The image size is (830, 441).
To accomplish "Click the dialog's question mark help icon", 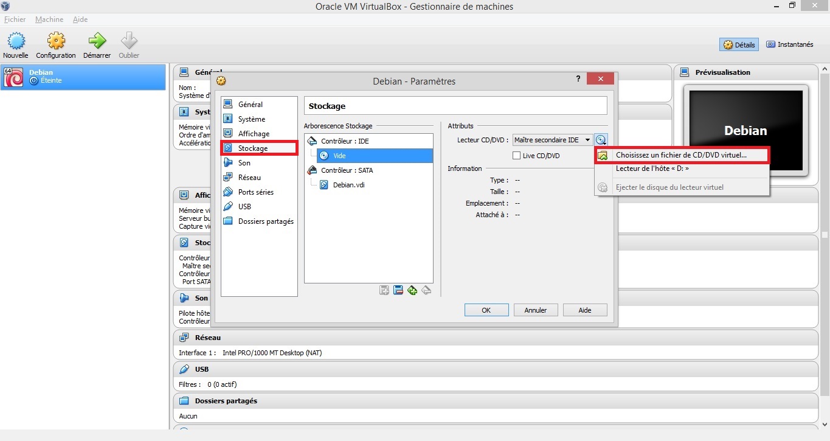I will click(578, 79).
